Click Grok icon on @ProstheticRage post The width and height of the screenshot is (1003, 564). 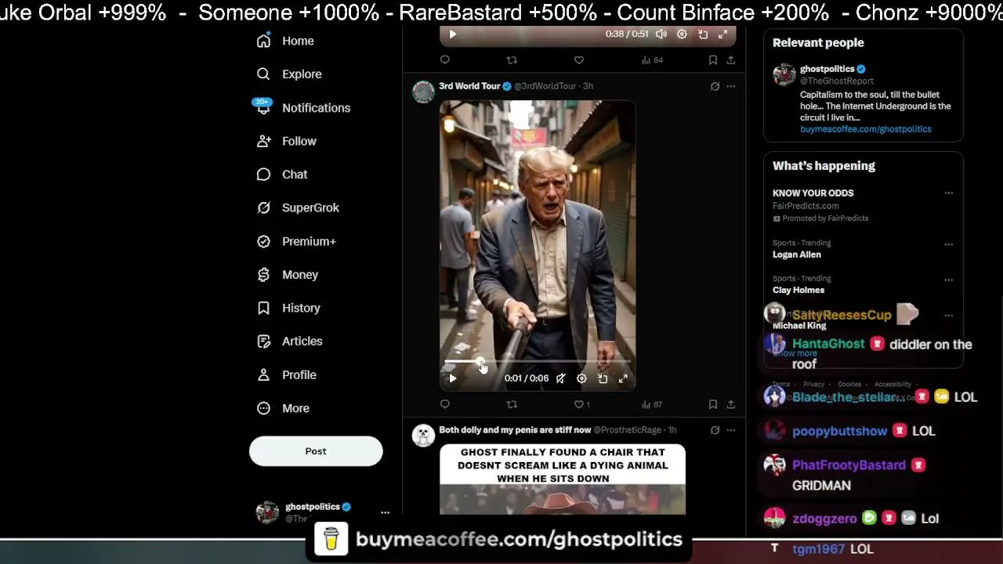(715, 430)
